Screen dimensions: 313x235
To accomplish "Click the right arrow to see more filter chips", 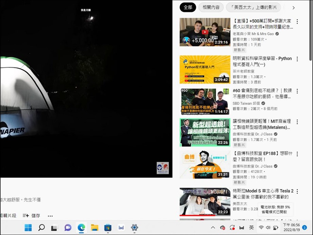I will pyautogui.click(x=293, y=7).
